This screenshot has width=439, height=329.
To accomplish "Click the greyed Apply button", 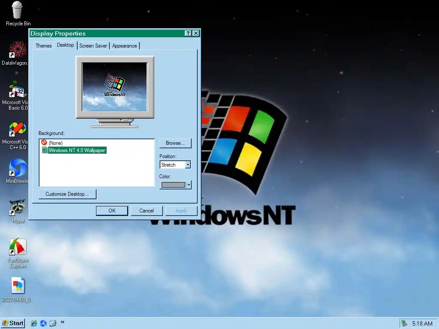I will point(181,211).
